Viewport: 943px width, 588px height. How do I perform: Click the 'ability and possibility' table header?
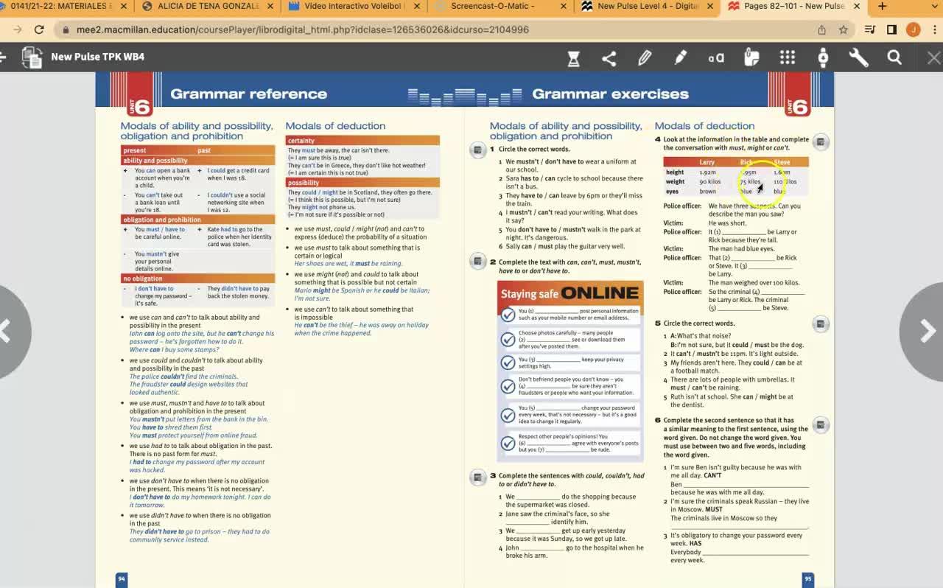click(197, 161)
